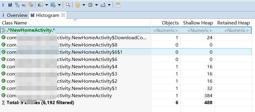This screenshot has height=112, width=255.
Task: Select the NewHomeActivity$6$1 row
Action: coord(126,52)
